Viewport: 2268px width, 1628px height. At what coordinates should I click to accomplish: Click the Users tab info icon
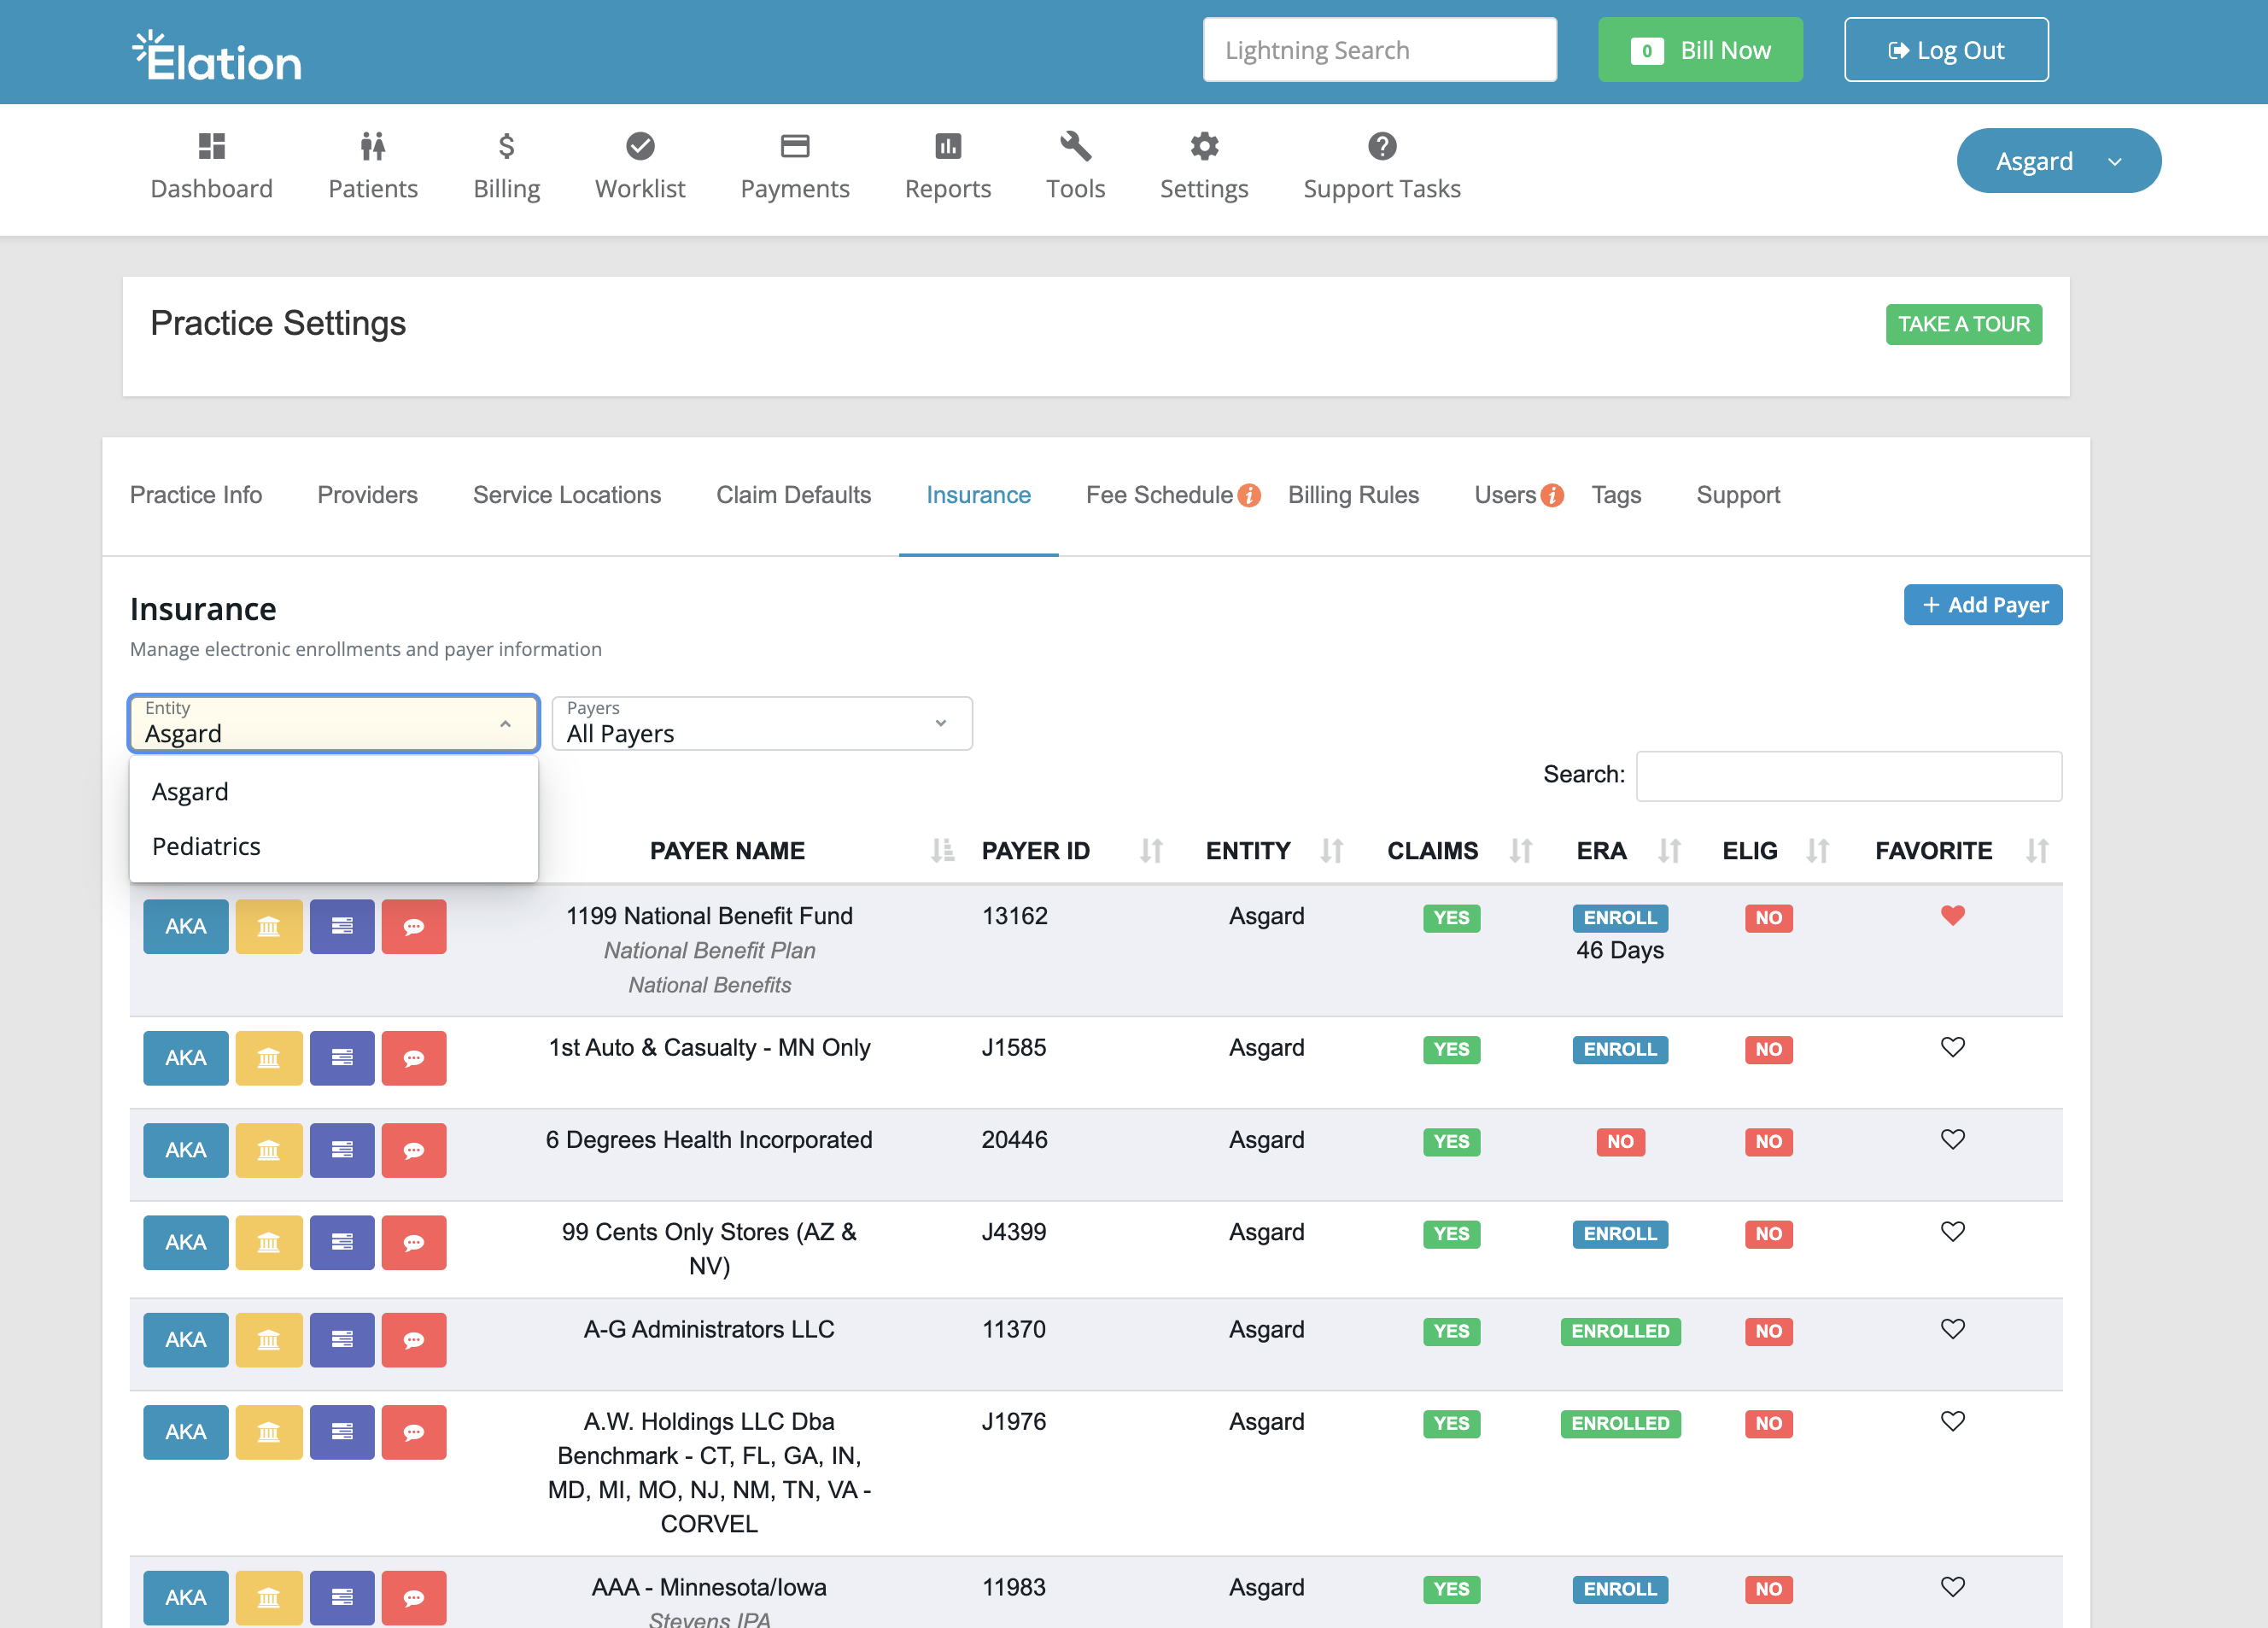[1552, 496]
